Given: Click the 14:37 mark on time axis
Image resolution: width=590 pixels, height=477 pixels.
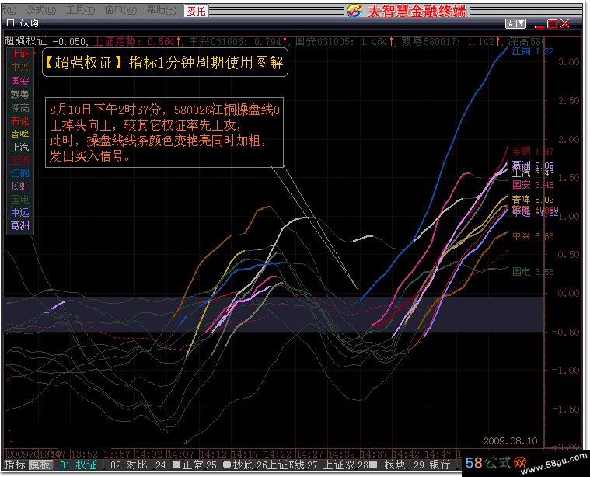Looking at the screenshot, I should tap(375, 454).
